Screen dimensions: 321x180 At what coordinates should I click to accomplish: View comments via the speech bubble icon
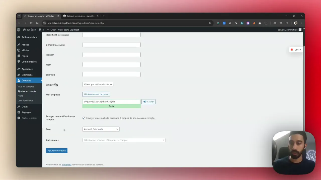click(40, 29)
